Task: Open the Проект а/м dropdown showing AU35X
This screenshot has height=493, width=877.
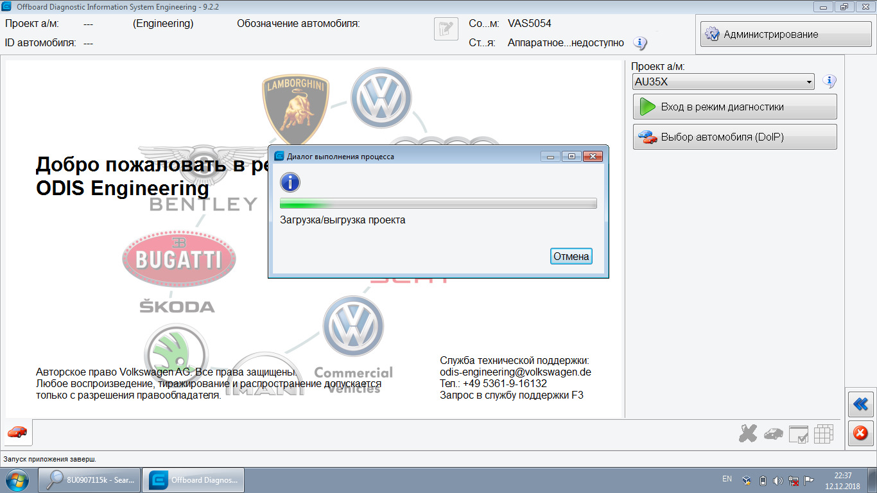Action: (x=723, y=82)
